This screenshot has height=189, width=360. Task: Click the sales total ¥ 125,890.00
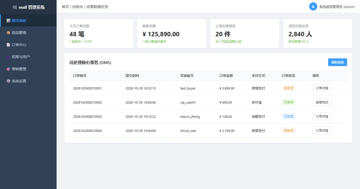161,34
